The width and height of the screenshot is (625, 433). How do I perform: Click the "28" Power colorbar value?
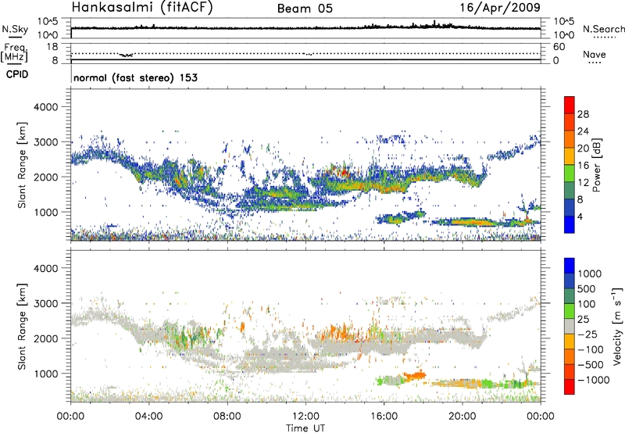583,114
